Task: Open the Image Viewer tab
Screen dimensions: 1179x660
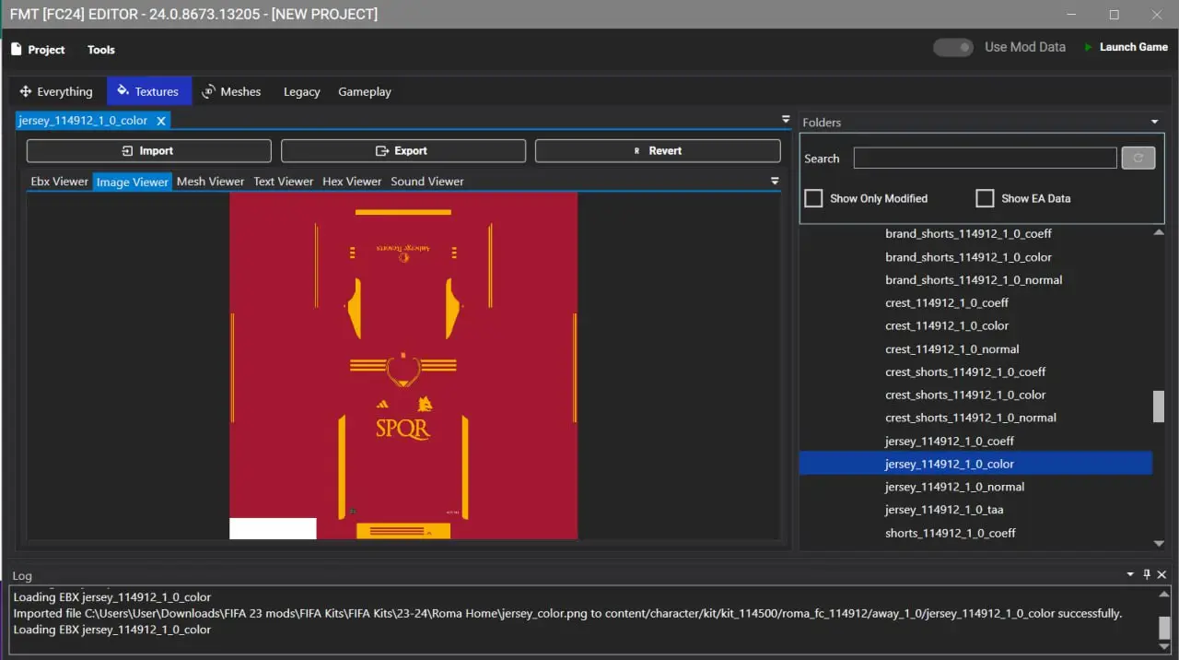Action: pos(133,182)
